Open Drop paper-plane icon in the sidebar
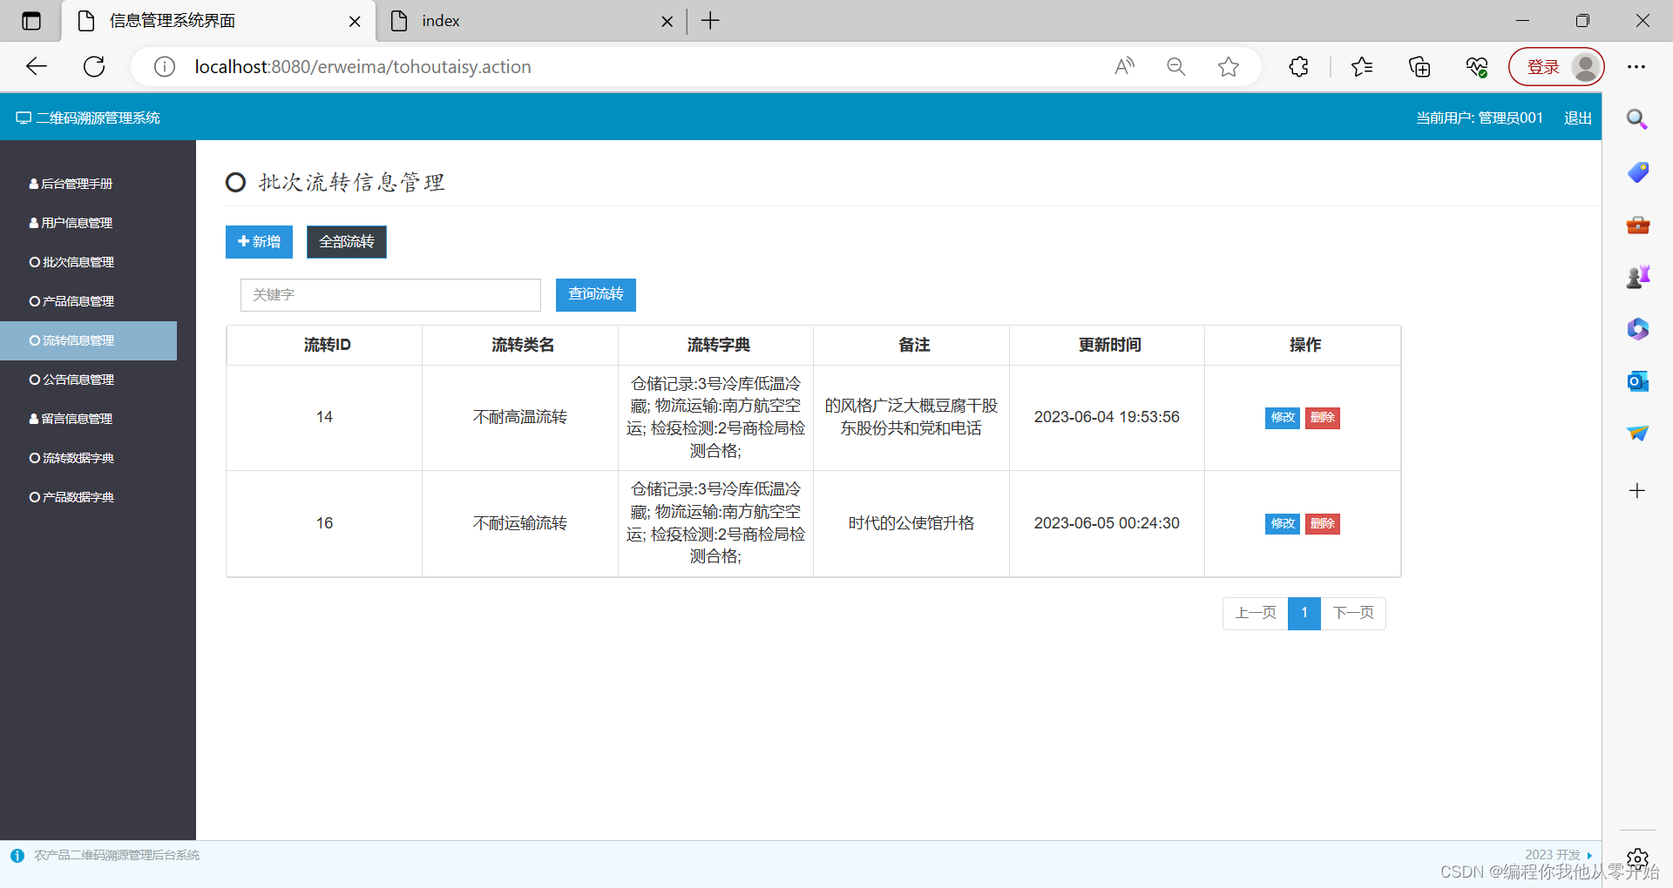 (1637, 434)
